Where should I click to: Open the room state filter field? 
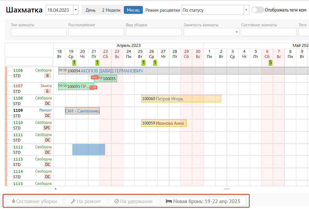click(269, 32)
